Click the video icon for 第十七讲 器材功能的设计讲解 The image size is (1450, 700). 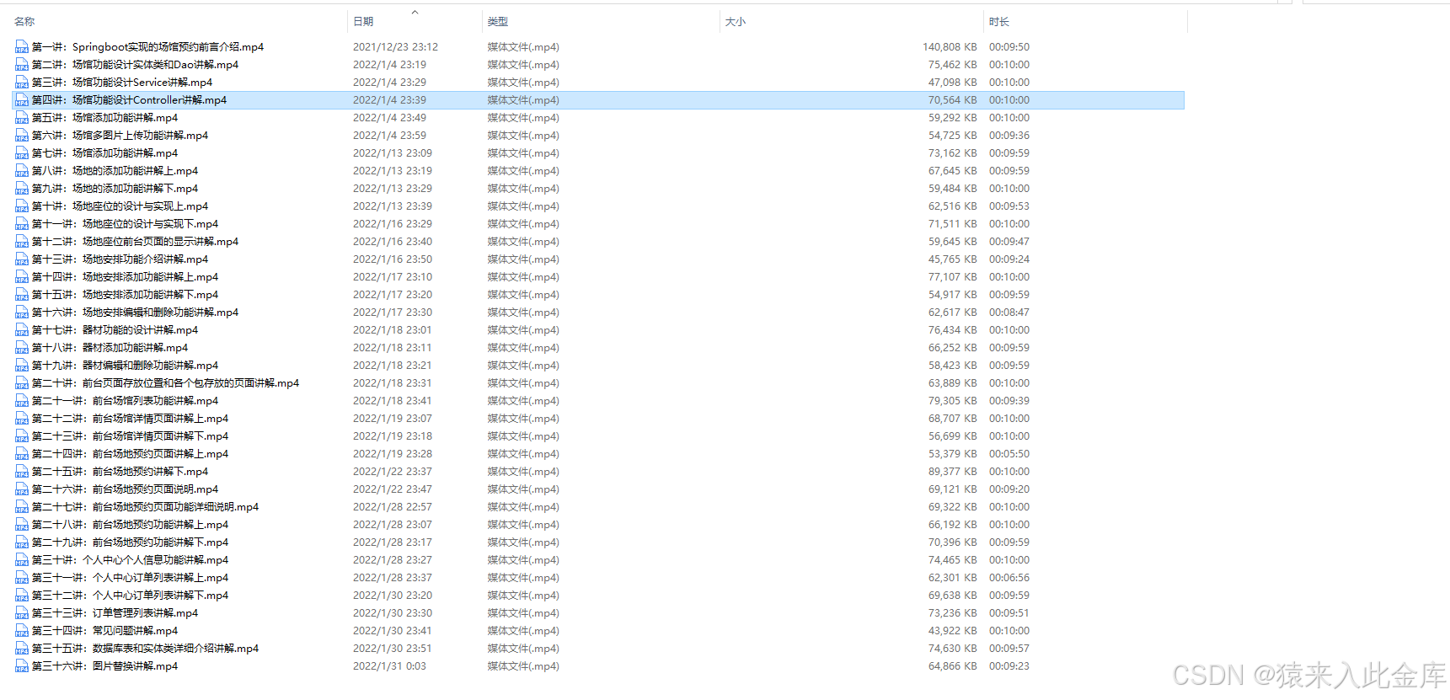tap(22, 330)
